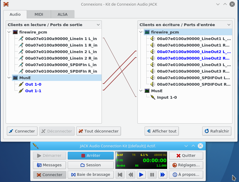Click the speaker icon of LineOut2 L port
The height and width of the screenshot is (182, 239).
pos(153,52)
